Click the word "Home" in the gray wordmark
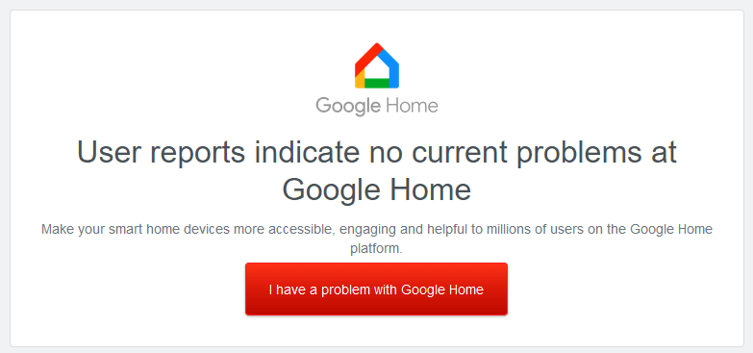753x353 pixels. click(411, 105)
